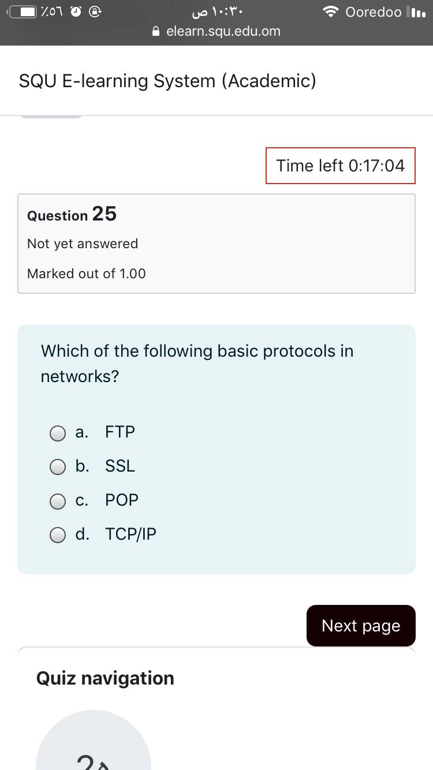Image resolution: width=433 pixels, height=770 pixels.
Task: Tap the elearn.squ.edu.om address text
Action: tap(223, 32)
